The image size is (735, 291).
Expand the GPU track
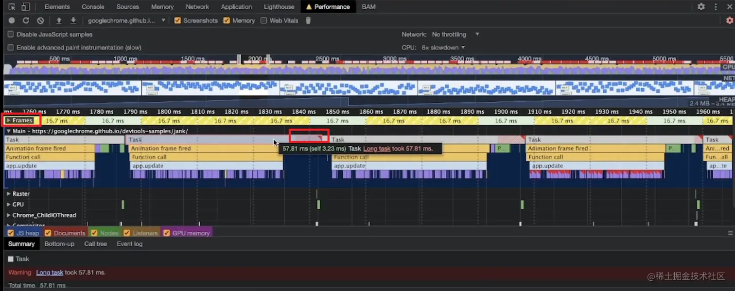[x=8, y=205]
